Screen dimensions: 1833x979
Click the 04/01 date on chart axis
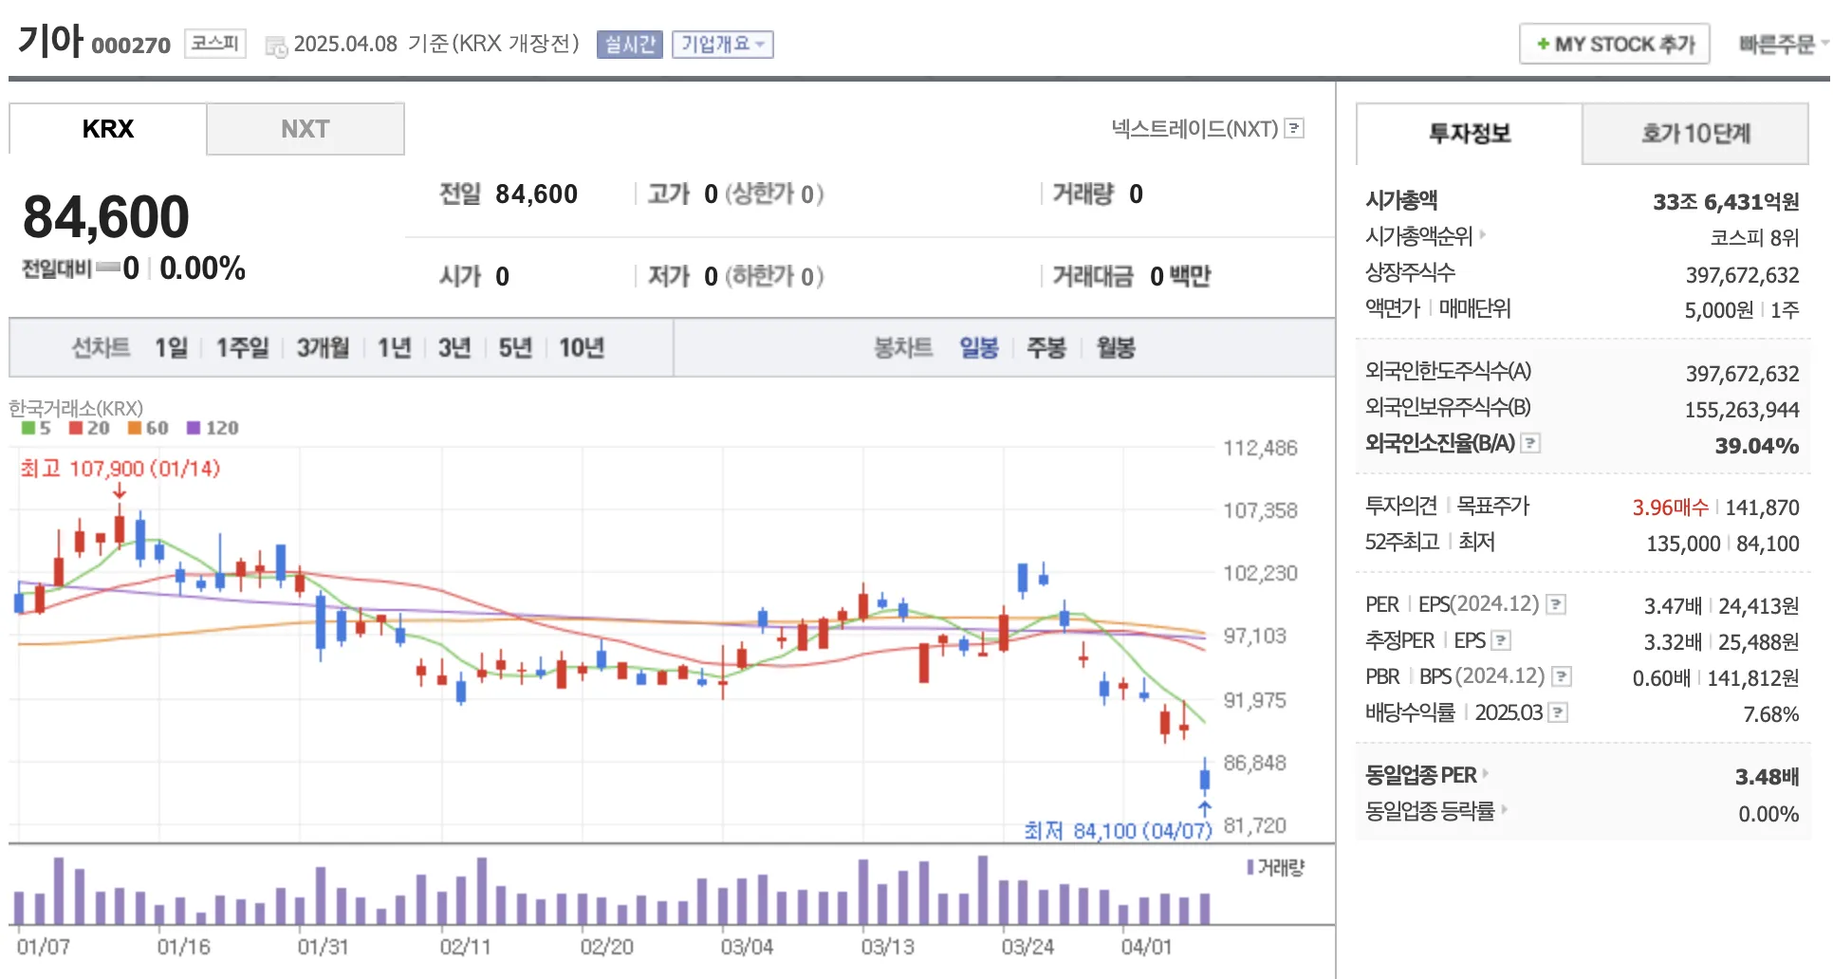pos(1146,947)
